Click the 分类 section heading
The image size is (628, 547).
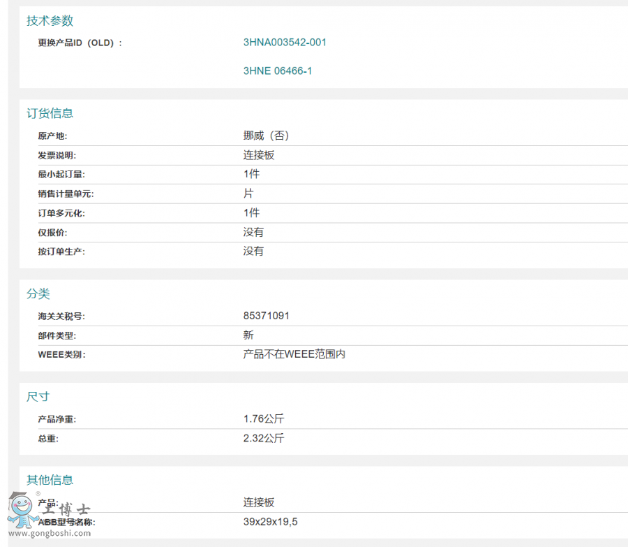pos(38,294)
